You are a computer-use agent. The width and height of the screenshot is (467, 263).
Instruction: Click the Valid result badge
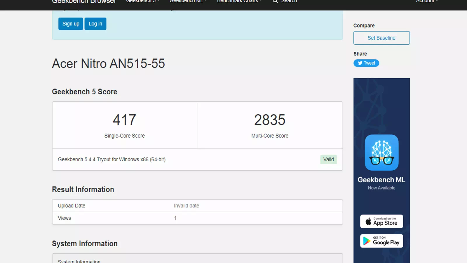(x=328, y=160)
